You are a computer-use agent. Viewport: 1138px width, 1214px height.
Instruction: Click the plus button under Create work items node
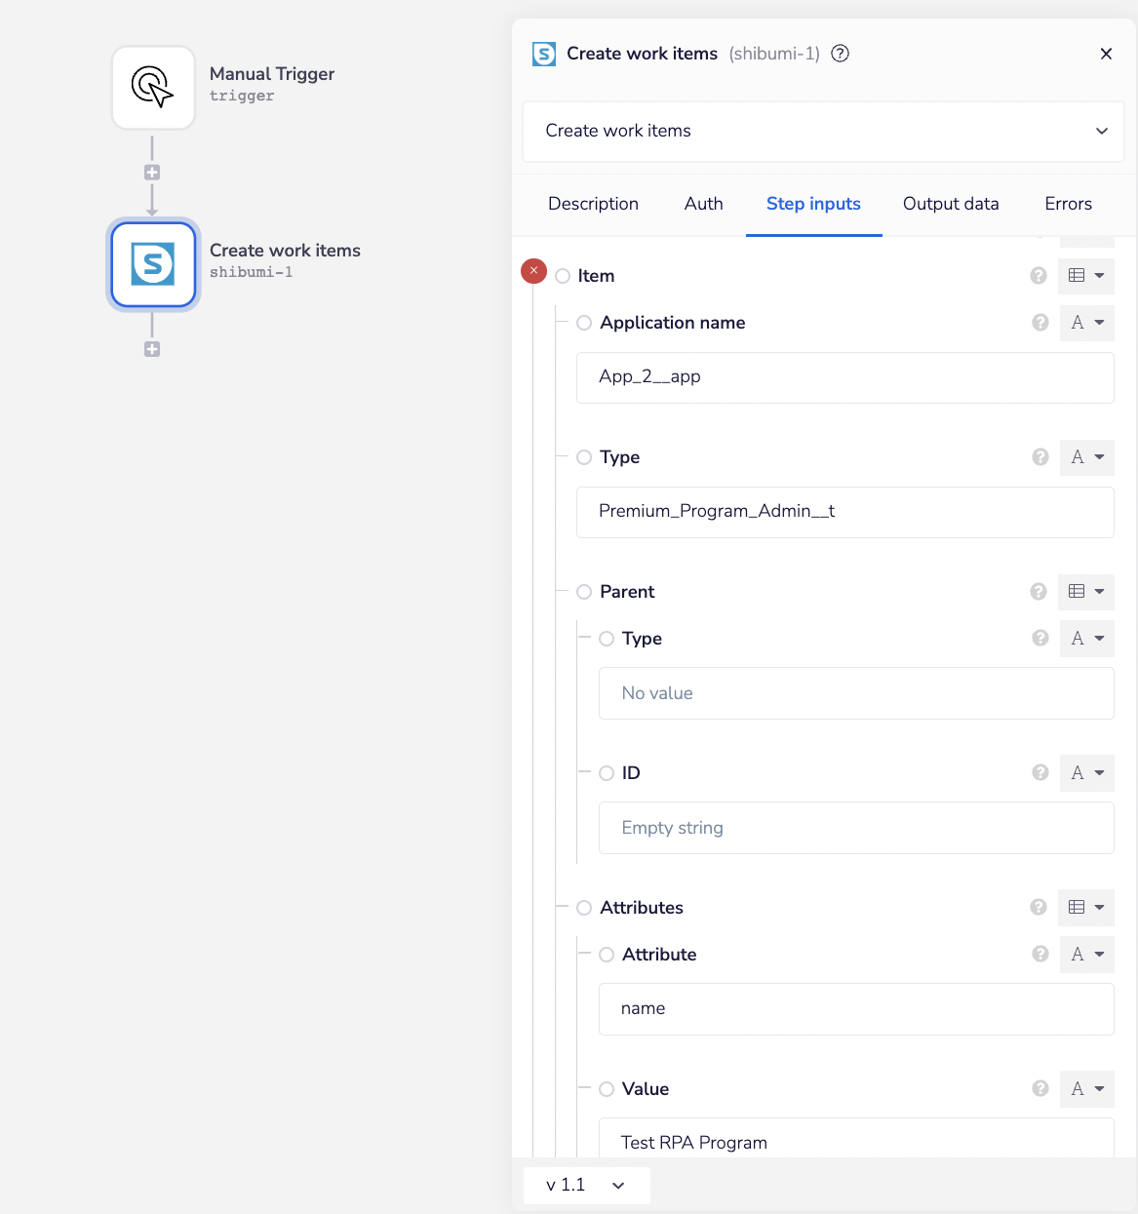coord(152,348)
